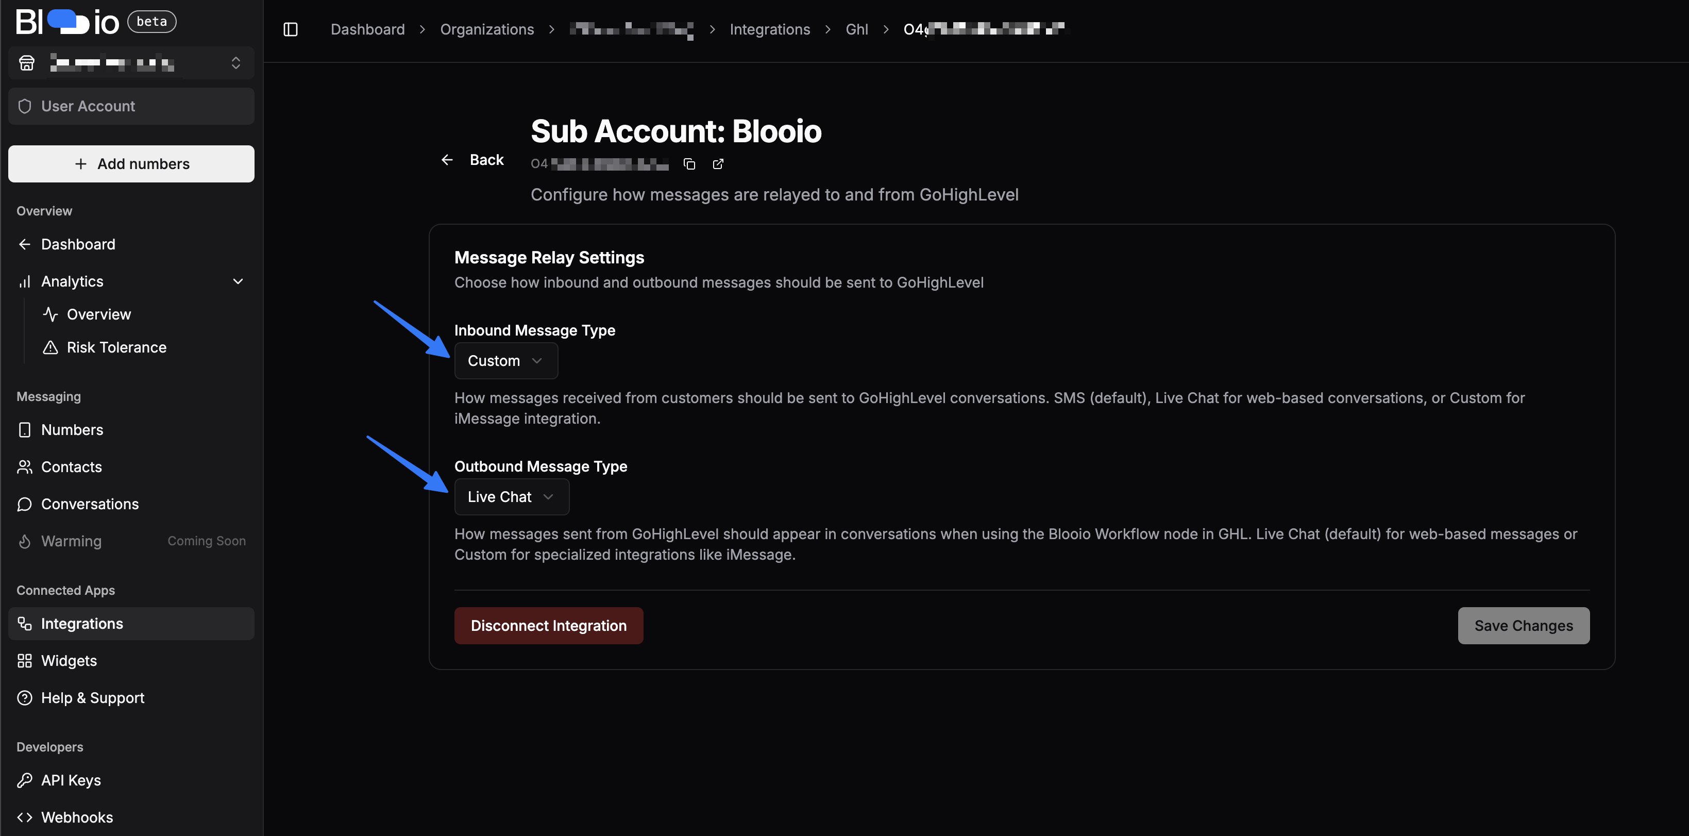Viewport: 1689px width, 836px height.
Task: Click the beta badge next to logo
Action: [x=151, y=22]
